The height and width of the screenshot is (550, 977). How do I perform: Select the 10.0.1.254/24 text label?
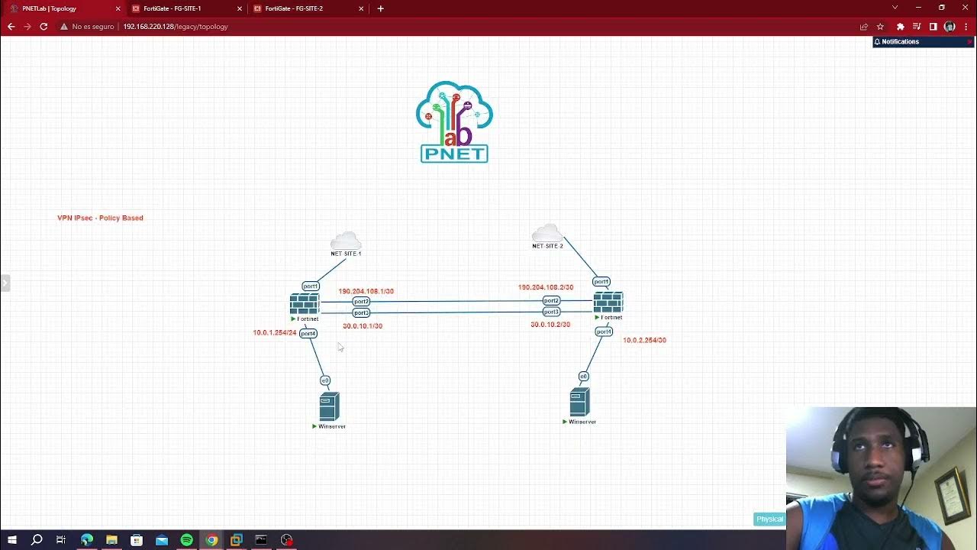tap(275, 332)
